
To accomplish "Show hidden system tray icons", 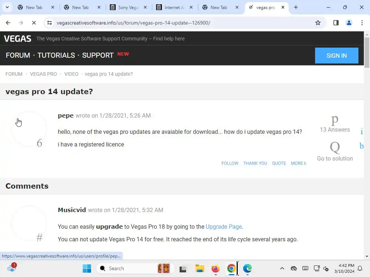I will click(282, 268).
